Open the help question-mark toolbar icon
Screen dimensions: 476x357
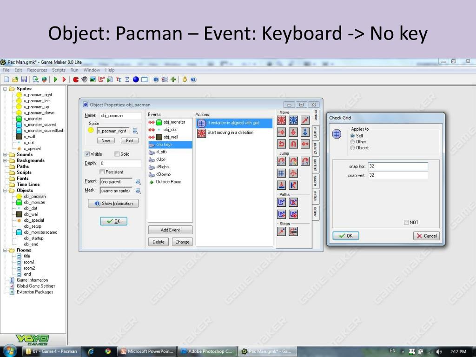(193, 79)
